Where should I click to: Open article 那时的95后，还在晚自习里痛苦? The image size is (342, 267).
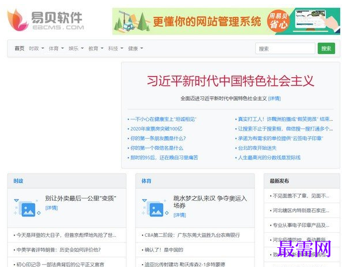(164, 158)
